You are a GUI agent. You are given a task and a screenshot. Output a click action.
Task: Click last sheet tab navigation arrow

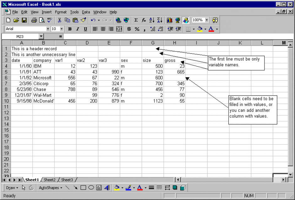(19, 180)
